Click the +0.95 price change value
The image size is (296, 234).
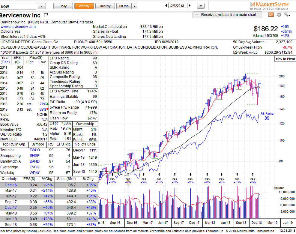tap(285, 27)
